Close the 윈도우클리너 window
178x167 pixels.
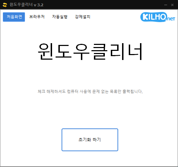172,5
